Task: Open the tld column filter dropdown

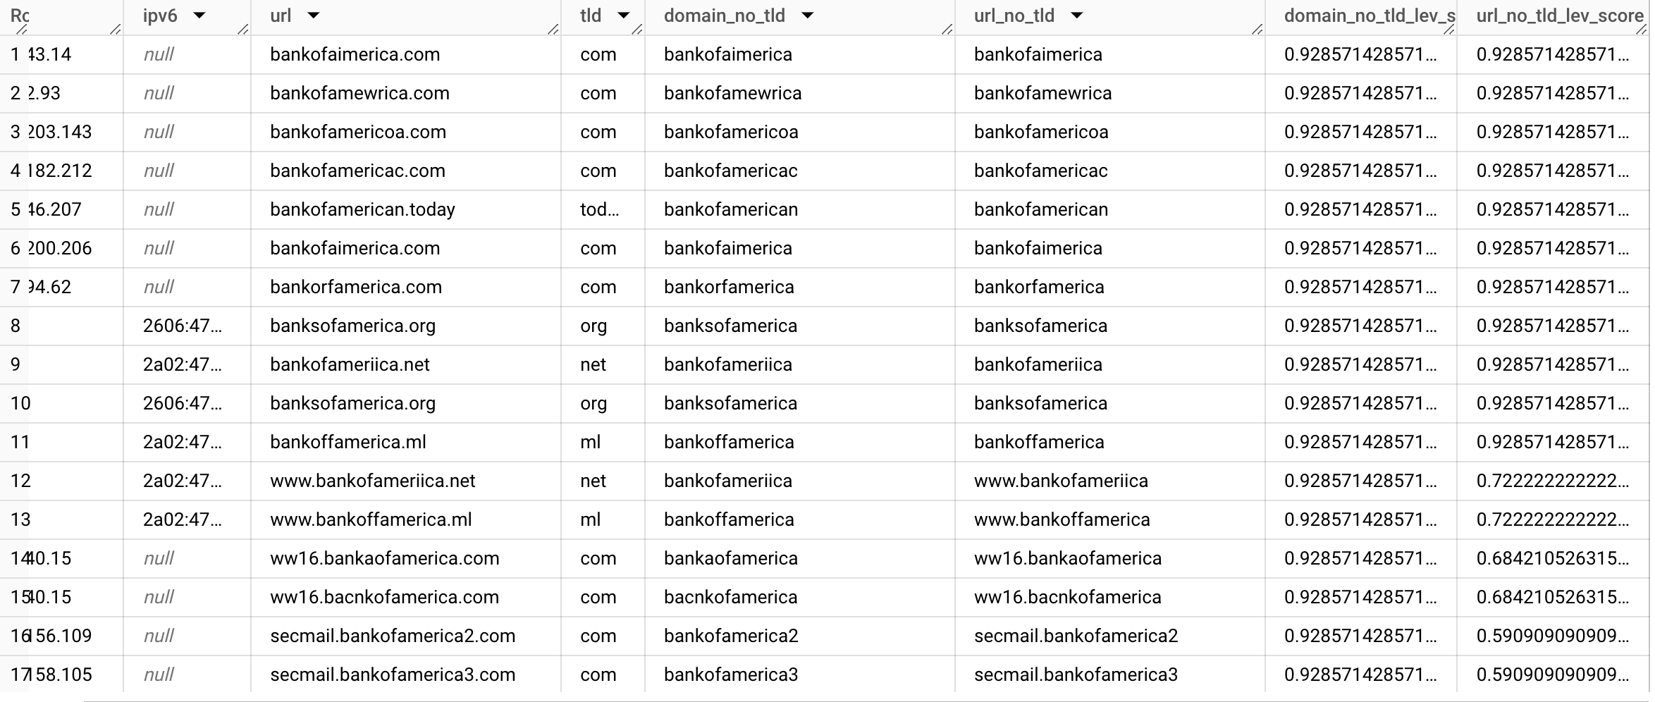Action: tap(623, 16)
